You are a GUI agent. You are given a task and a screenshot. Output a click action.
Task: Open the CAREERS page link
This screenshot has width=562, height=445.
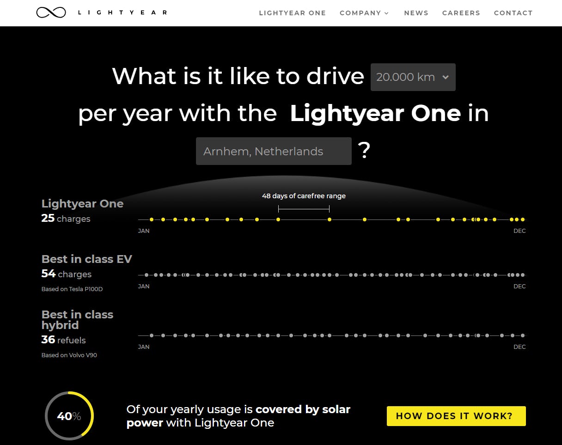pyautogui.click(x=461, y=13)
